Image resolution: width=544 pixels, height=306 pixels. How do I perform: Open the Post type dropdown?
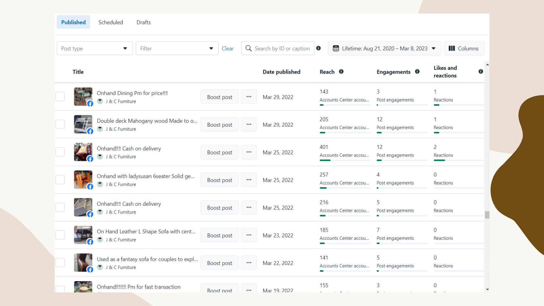tap(94, 48)
